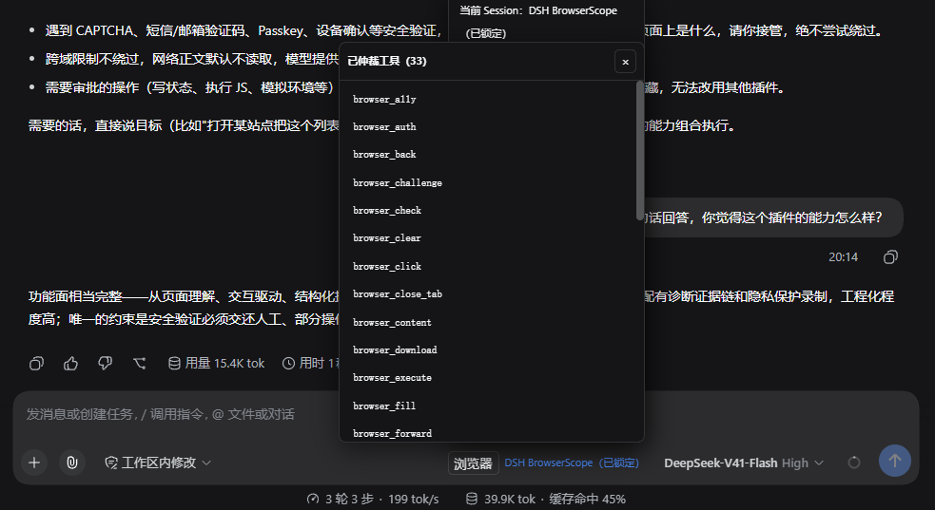Dislike the response with thumbs down
The width and height of the screenshot is (935, 510).
(105, 363)
